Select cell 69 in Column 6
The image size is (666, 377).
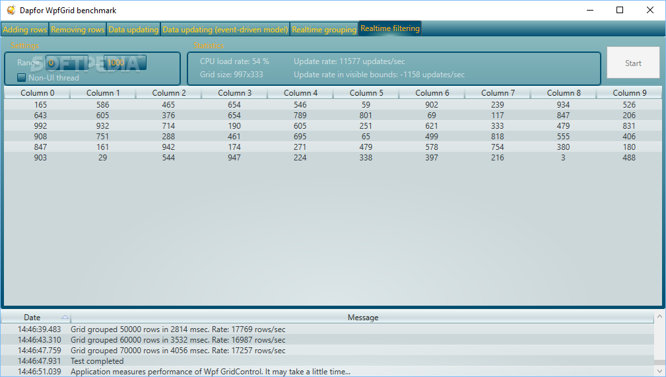click(x=432, y=115)
